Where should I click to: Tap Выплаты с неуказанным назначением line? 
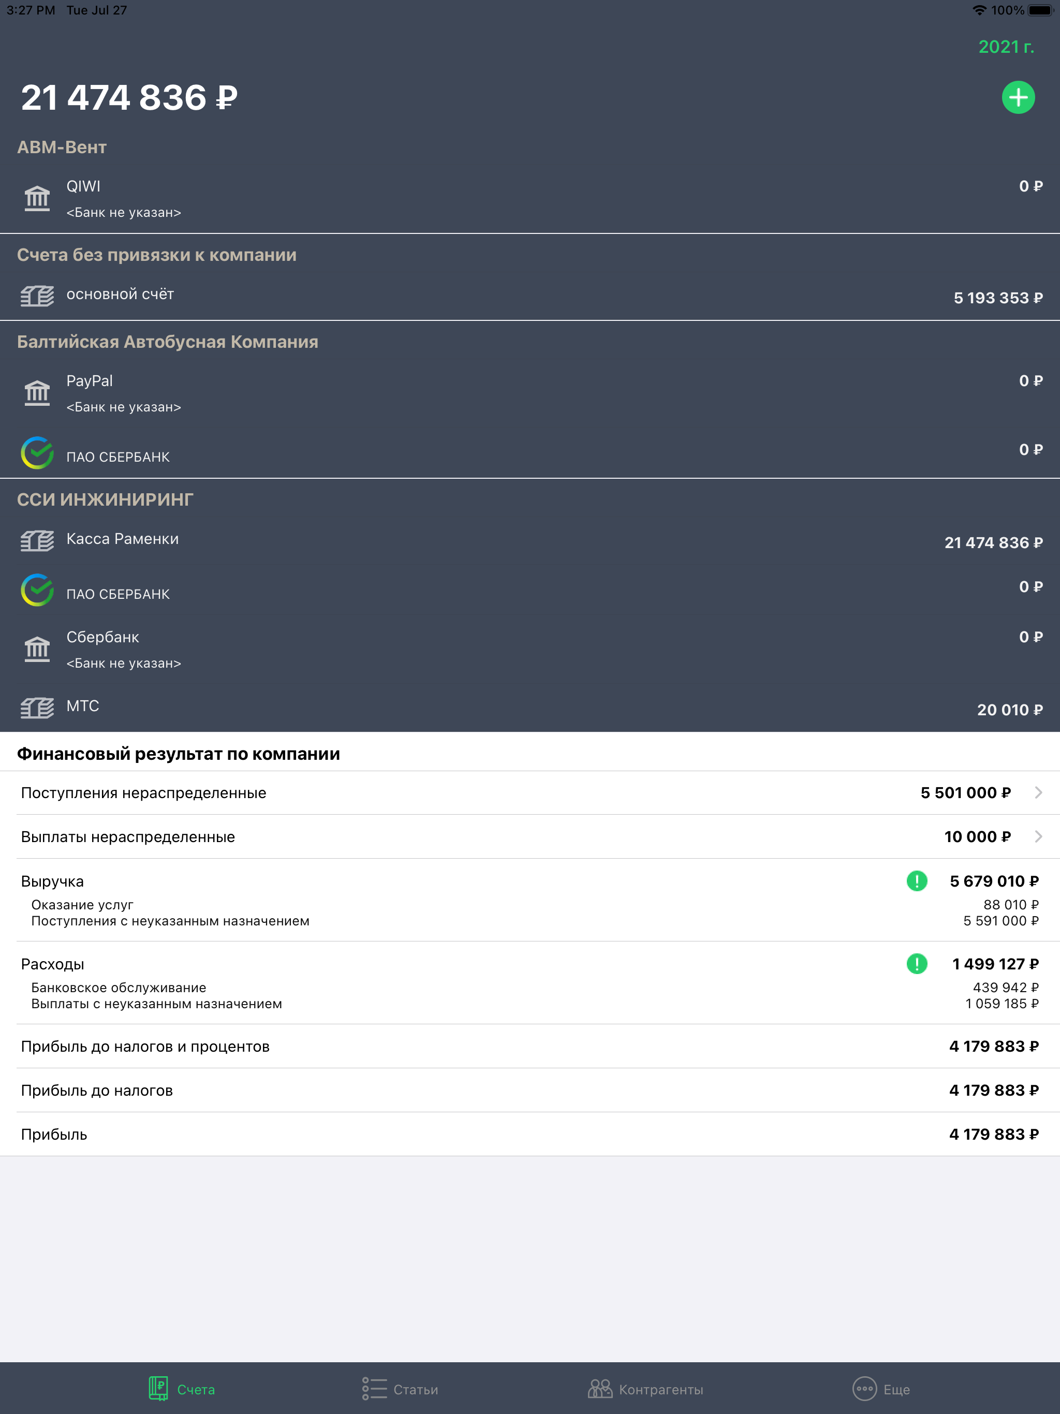pyautogui.click(x=157, y=1004)
